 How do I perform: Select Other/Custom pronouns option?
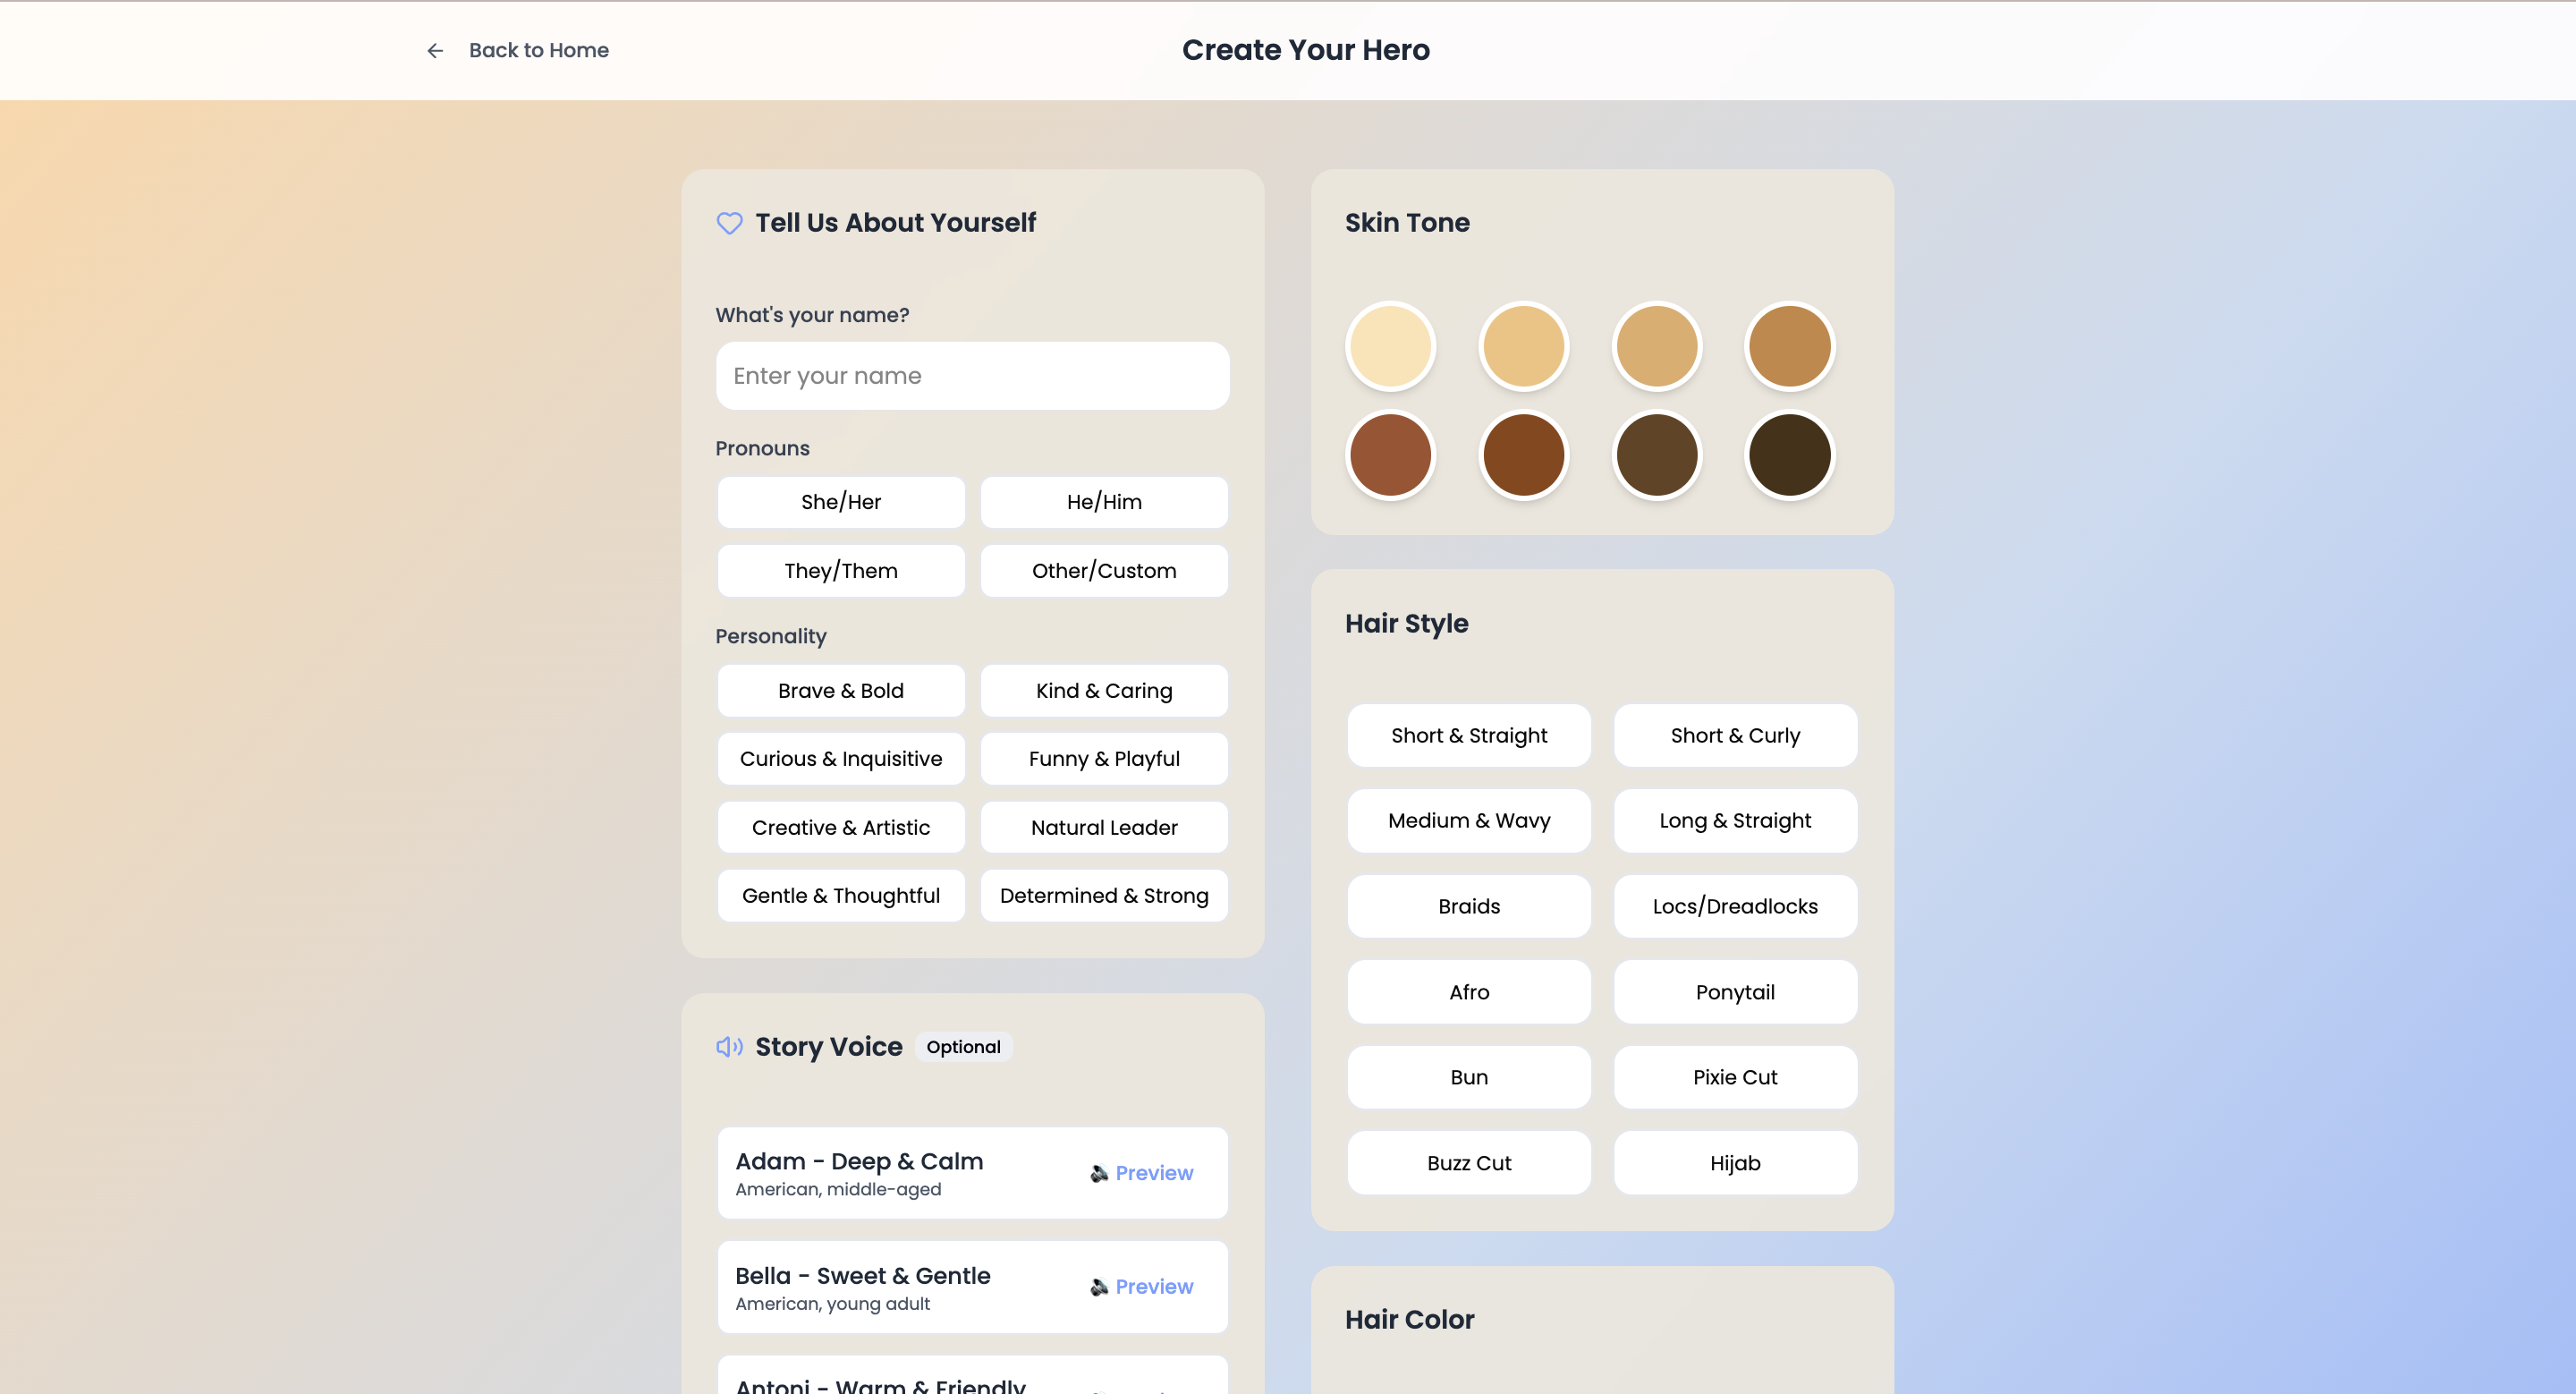1103,571
